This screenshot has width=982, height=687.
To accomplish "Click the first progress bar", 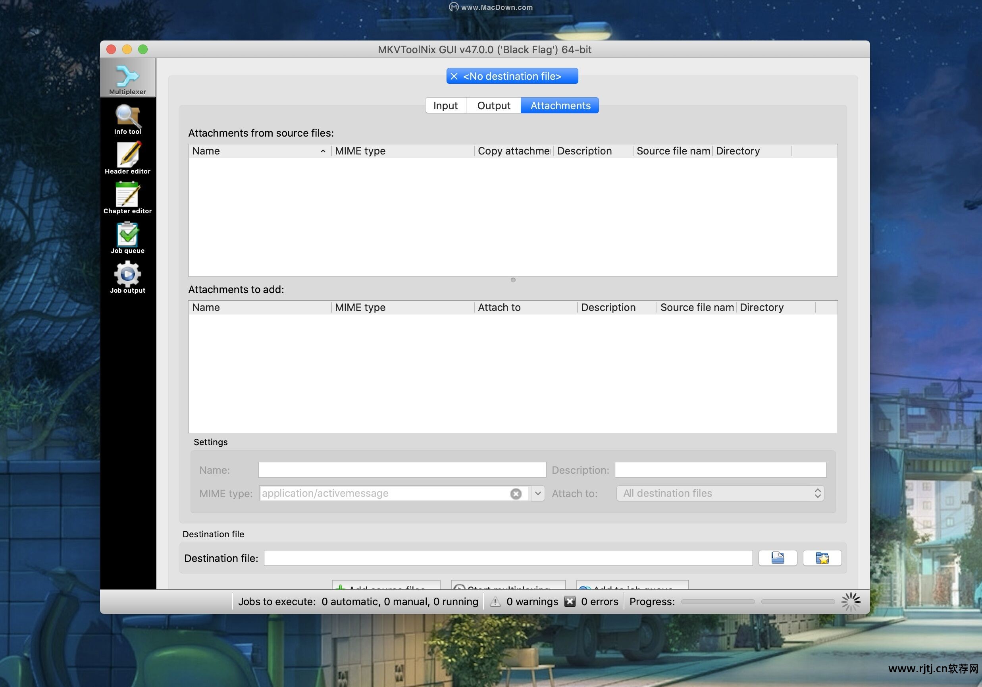I will click(718, 602).
